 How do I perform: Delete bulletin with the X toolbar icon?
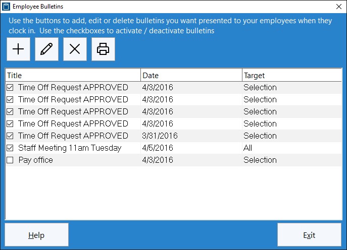point(75,49)
